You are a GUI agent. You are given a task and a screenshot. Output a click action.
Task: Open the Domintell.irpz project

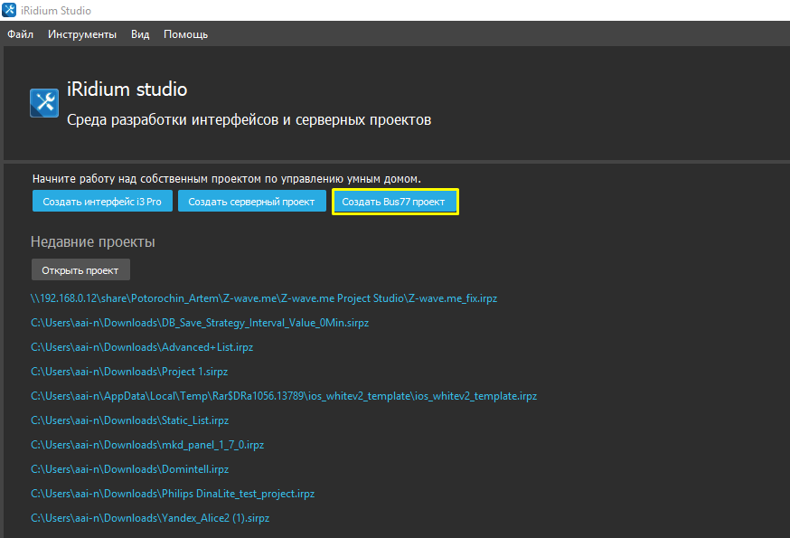[130, 469]
